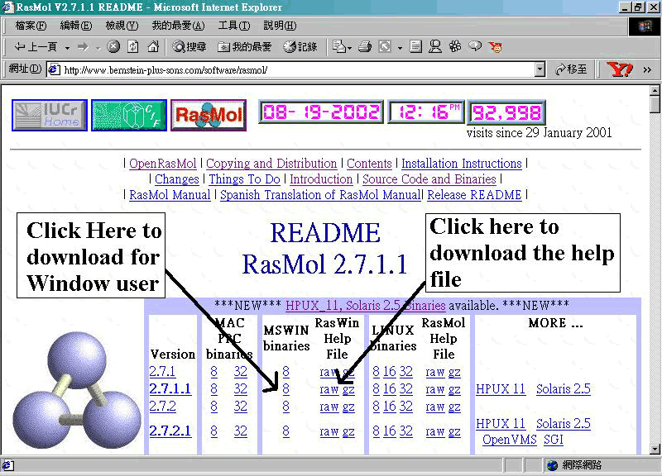Click the page icon in the address bar

[x=53, y=69]
